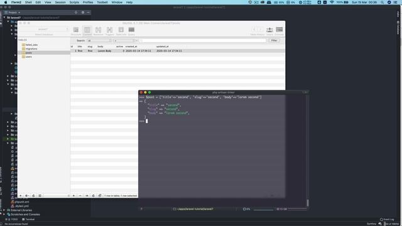Sort by the updated_at column header
The image size is (402, 226).
click(162, 46)
